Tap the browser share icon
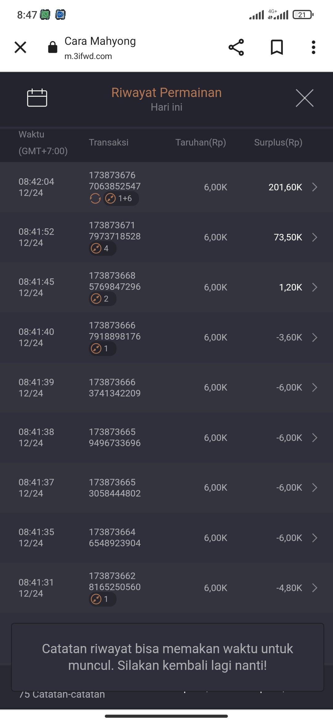This screenshot has width=333, height=723. (x=236, y=47)
